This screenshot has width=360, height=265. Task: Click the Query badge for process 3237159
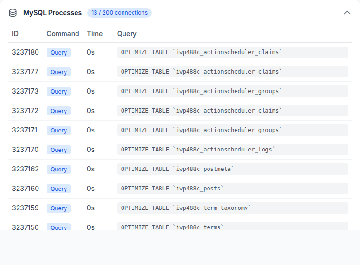58,208
